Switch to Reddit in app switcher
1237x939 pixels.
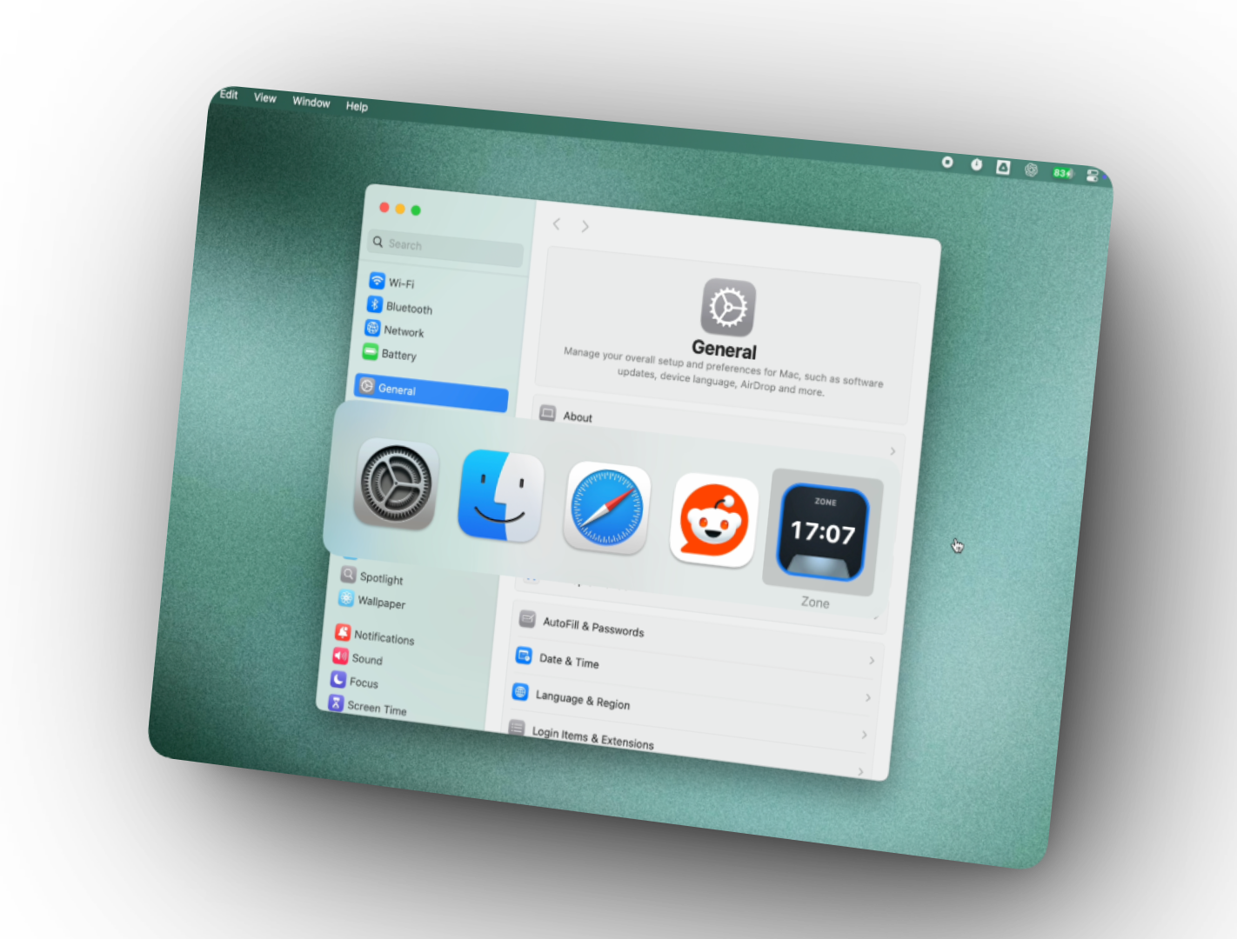(x=713, y=520)
